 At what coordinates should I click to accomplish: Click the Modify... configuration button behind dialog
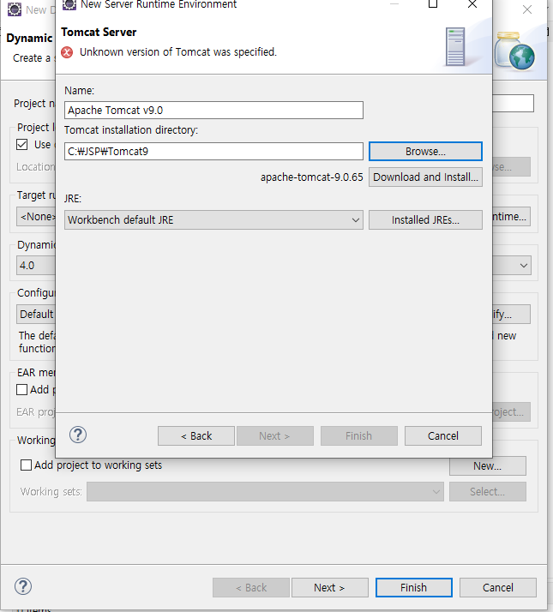tap(511, 315)
